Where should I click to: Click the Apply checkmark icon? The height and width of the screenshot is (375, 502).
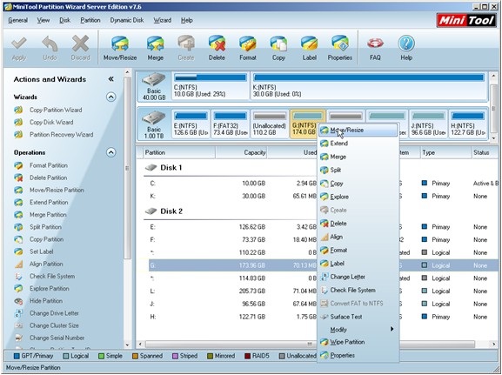(x=19, y=44)
